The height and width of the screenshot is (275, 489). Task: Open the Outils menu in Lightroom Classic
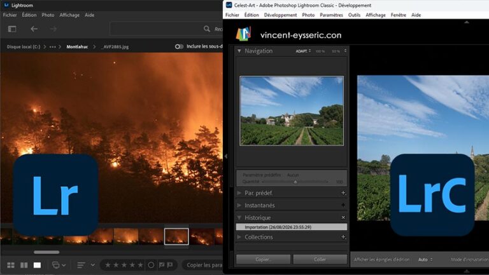354,15
